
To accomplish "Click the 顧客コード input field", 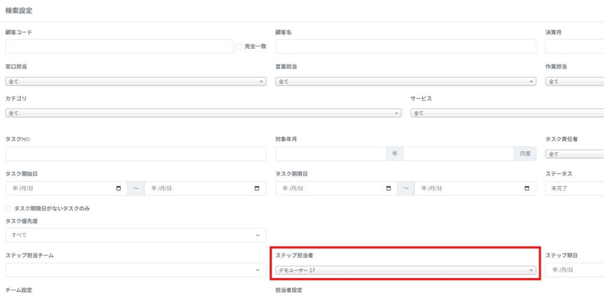I will 120,47.
